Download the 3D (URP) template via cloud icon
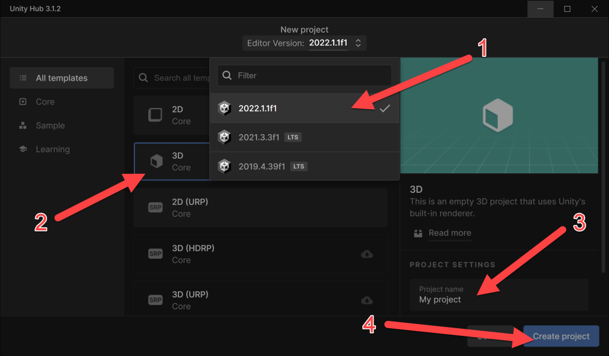Image resolution: width=609 pixels, height=356 pixels. coord(366,300)
